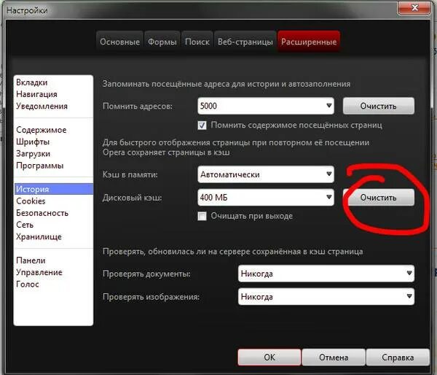
Task: Click the Отмена button
Action: [334, 357]
